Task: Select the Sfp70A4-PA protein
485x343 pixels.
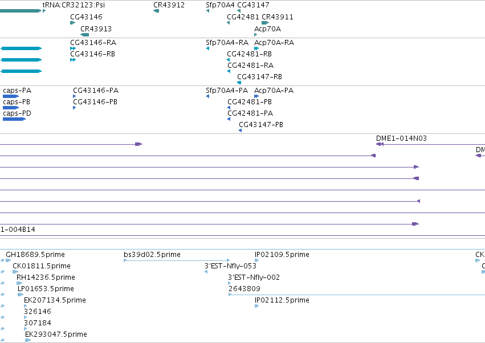Action: [227, 91]
